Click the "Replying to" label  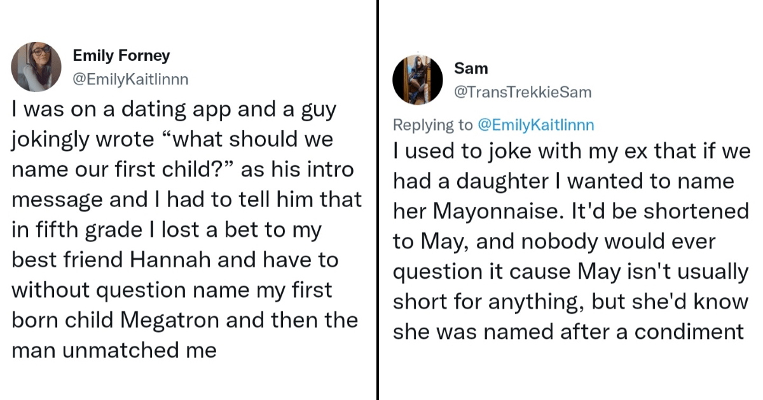pyautogui.click(x=433, y=125)
